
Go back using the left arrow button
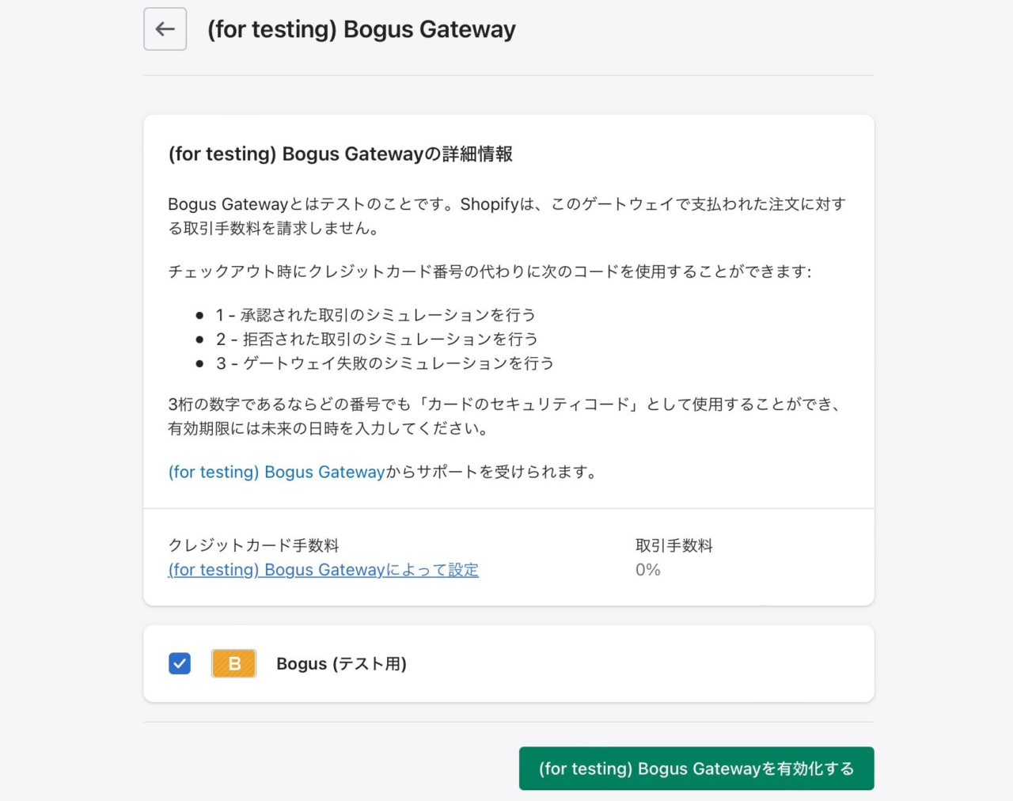165,29
